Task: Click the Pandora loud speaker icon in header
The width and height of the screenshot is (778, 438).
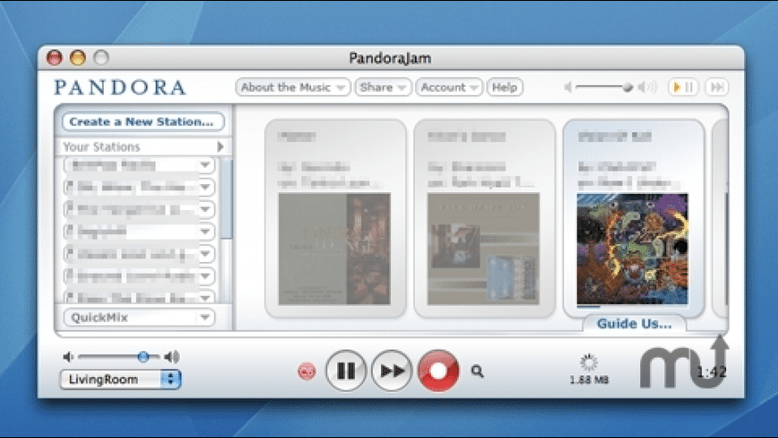Action: tap(647, 88)
